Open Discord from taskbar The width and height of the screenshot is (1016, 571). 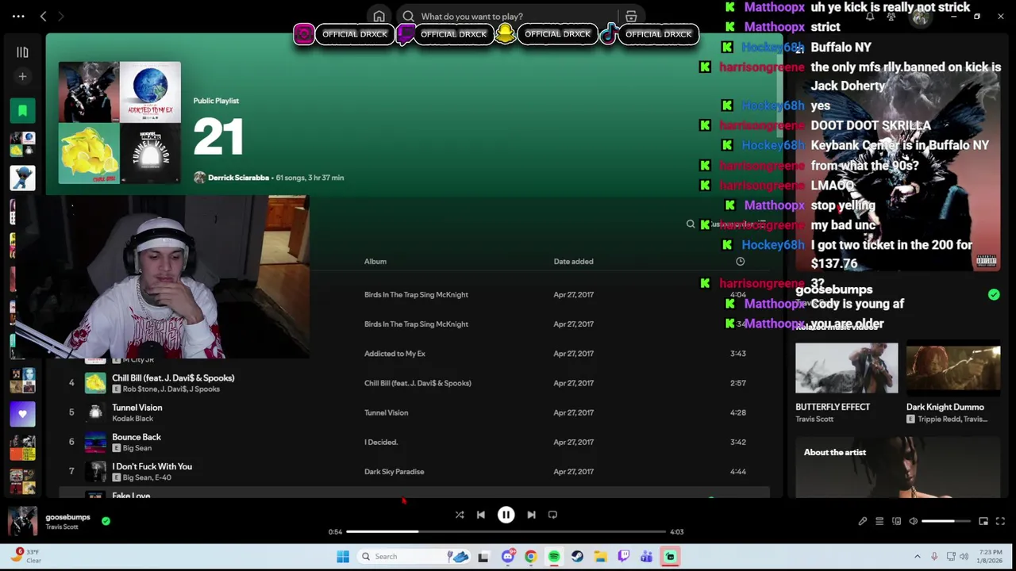tap(508, 557)
